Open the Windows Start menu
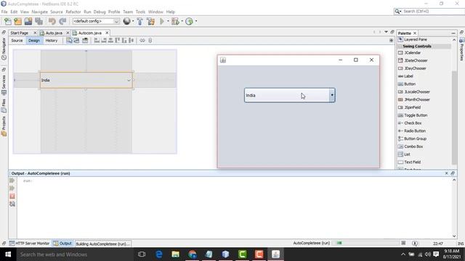The width and height of the screenshot is (465, 261). pos(8,254)
